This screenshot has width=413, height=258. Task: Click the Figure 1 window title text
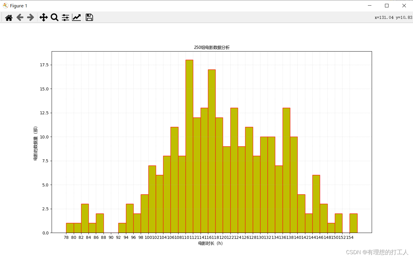pos(19,6)
